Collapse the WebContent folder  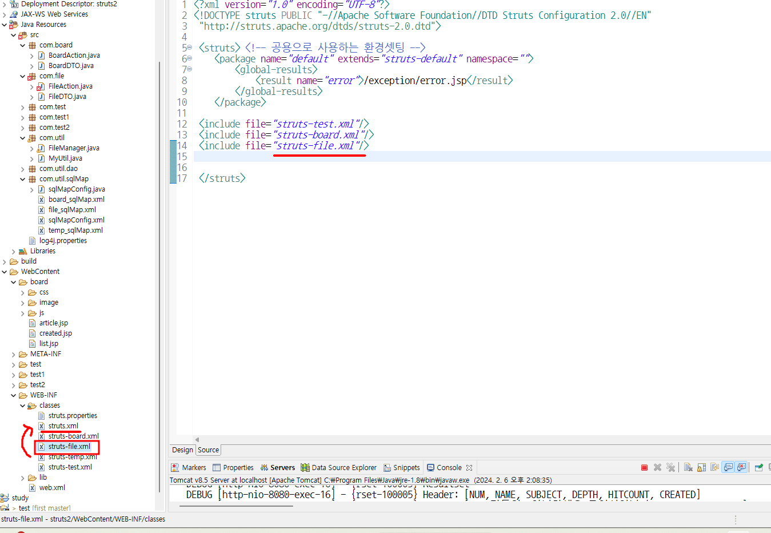click(5, 272)
